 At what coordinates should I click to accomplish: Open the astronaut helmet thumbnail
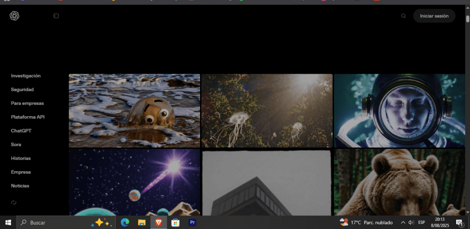coord(399,111)
